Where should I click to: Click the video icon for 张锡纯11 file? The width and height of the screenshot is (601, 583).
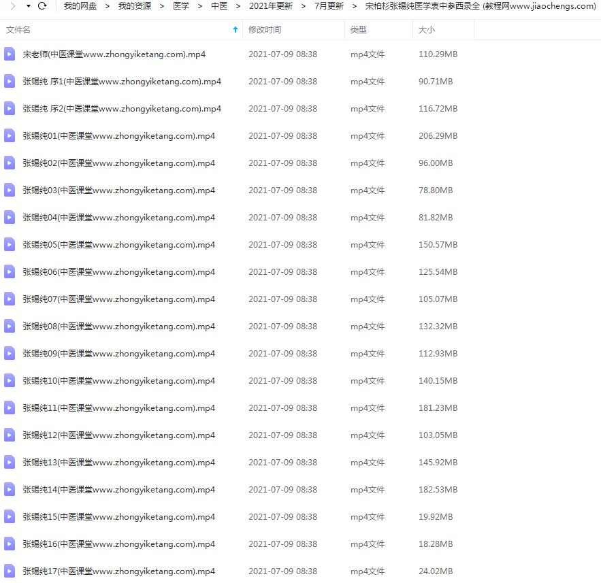point(10,407)
